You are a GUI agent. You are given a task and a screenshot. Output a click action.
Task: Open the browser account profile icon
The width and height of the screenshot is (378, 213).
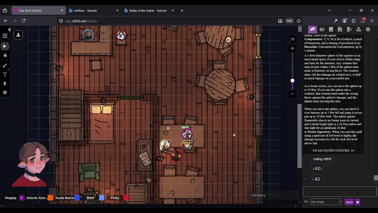345,21
